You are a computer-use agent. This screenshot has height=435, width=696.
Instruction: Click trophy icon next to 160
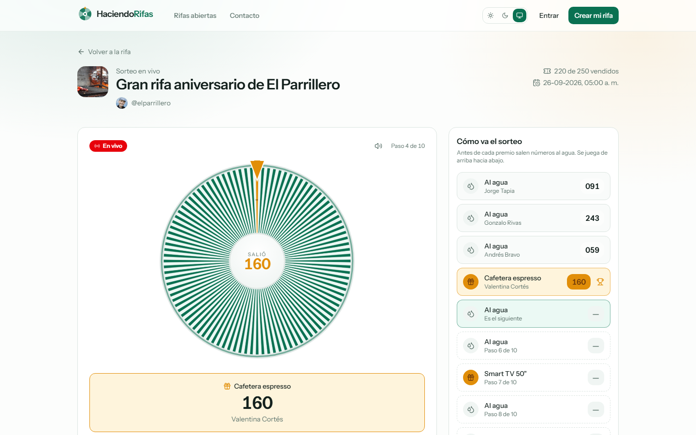click(600, 282)
